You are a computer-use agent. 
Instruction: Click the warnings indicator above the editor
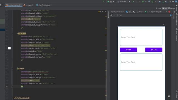100,12
